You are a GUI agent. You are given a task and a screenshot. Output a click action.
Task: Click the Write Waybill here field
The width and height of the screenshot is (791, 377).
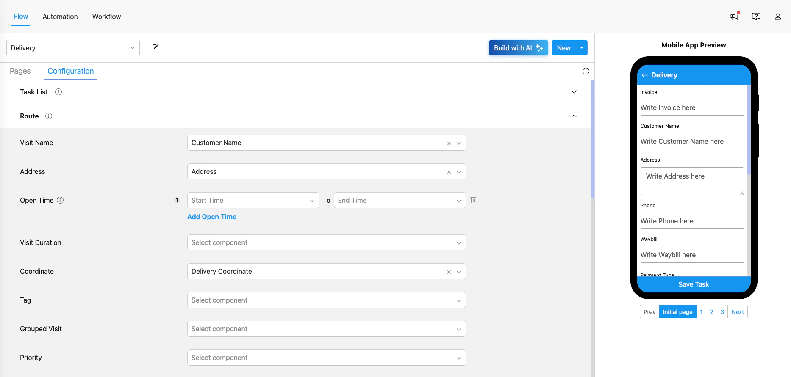[x=692, y=255]
